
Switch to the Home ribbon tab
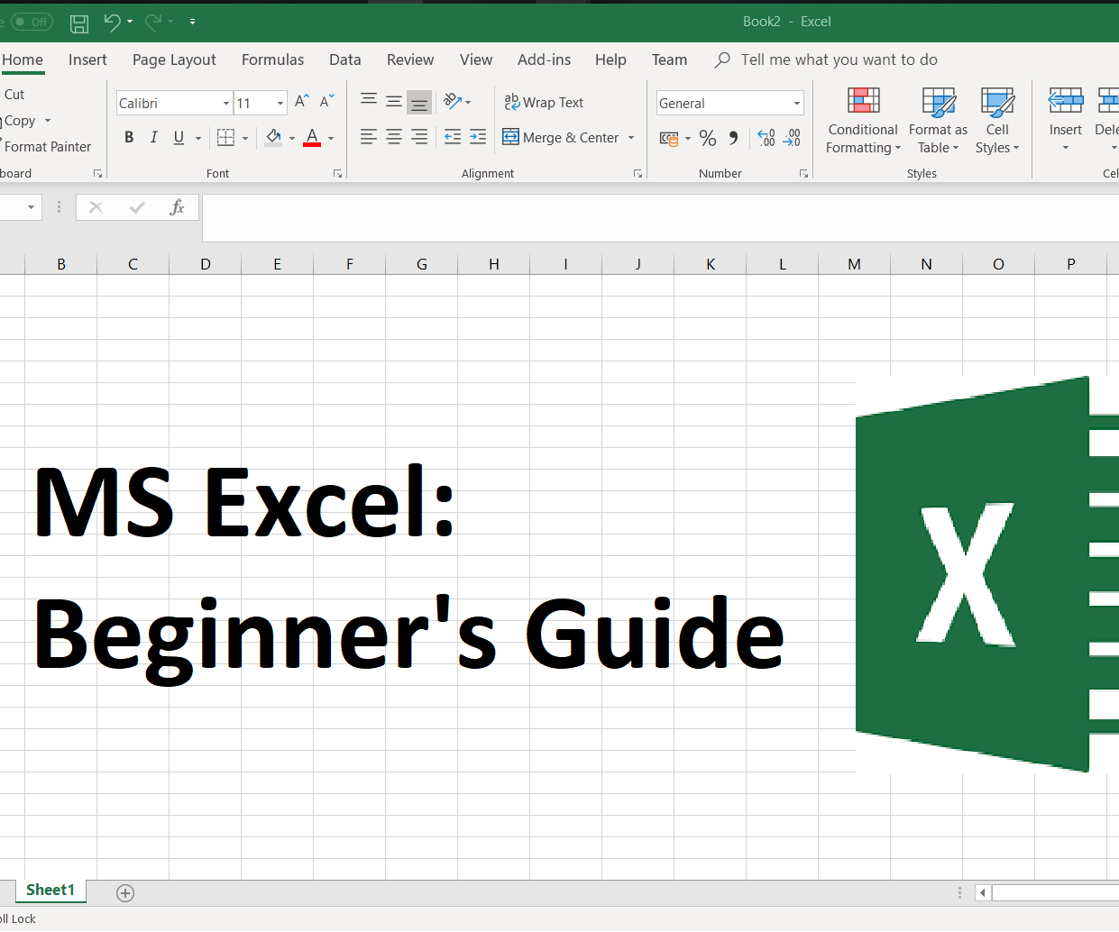pyautogui.click(x=23, y=59)
